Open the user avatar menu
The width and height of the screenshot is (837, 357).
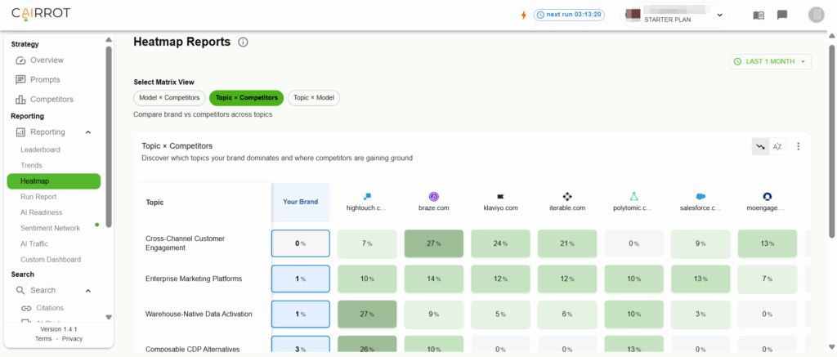pyautogui.click(x=817, y=15)
